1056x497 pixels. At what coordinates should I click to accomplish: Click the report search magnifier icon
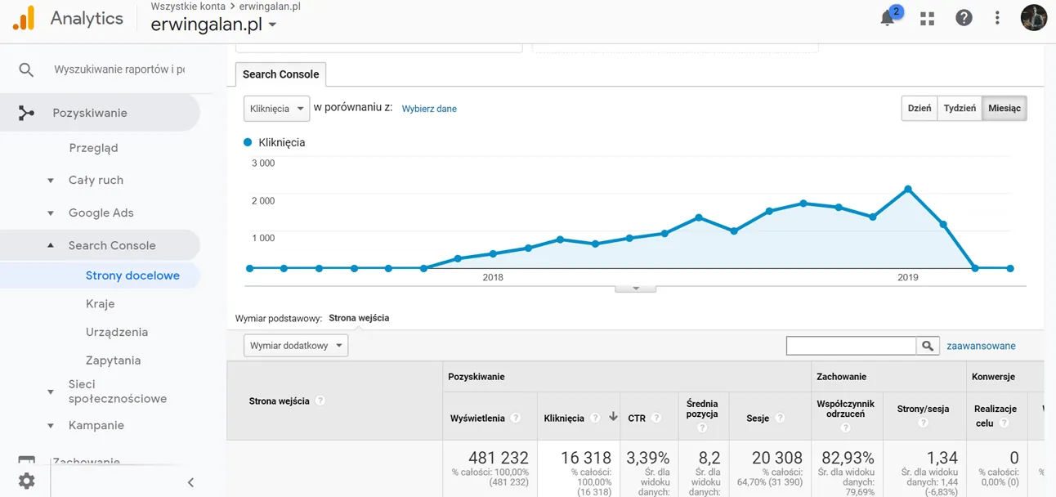[26, 69]
